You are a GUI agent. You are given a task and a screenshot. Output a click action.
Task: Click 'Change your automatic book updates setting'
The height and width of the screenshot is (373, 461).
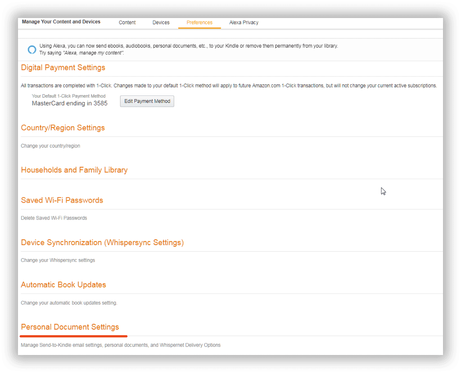point(69,303)
